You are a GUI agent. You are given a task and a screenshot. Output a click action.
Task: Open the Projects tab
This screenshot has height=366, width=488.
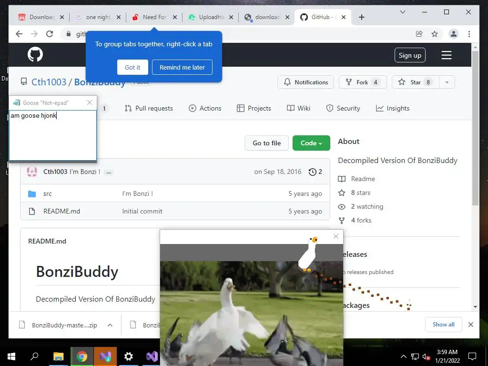point(254,108)
